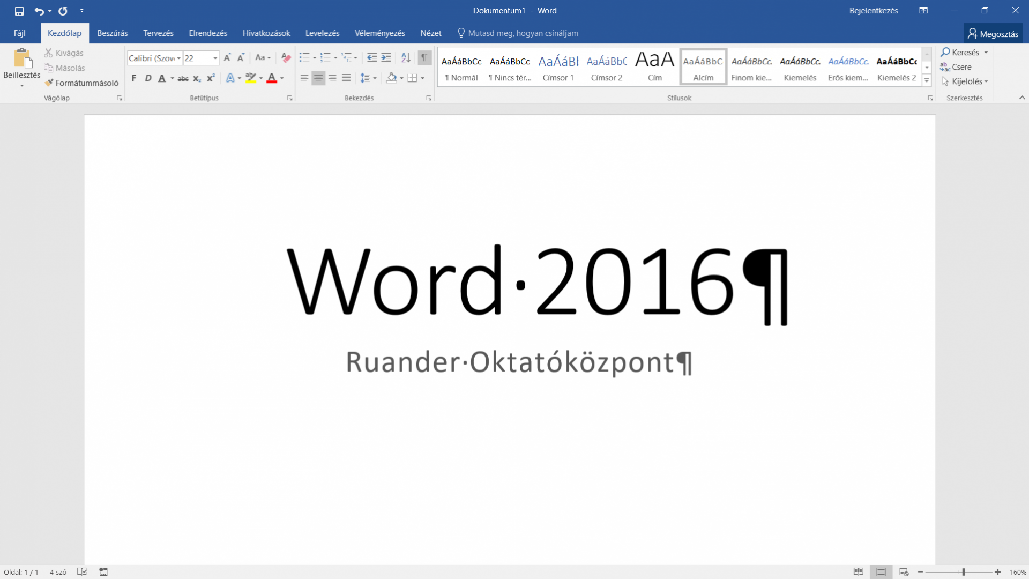This screenshot has height=579, width=1029.
Task: Expand the styles gallery More arrow
Action: click(927, 81)
